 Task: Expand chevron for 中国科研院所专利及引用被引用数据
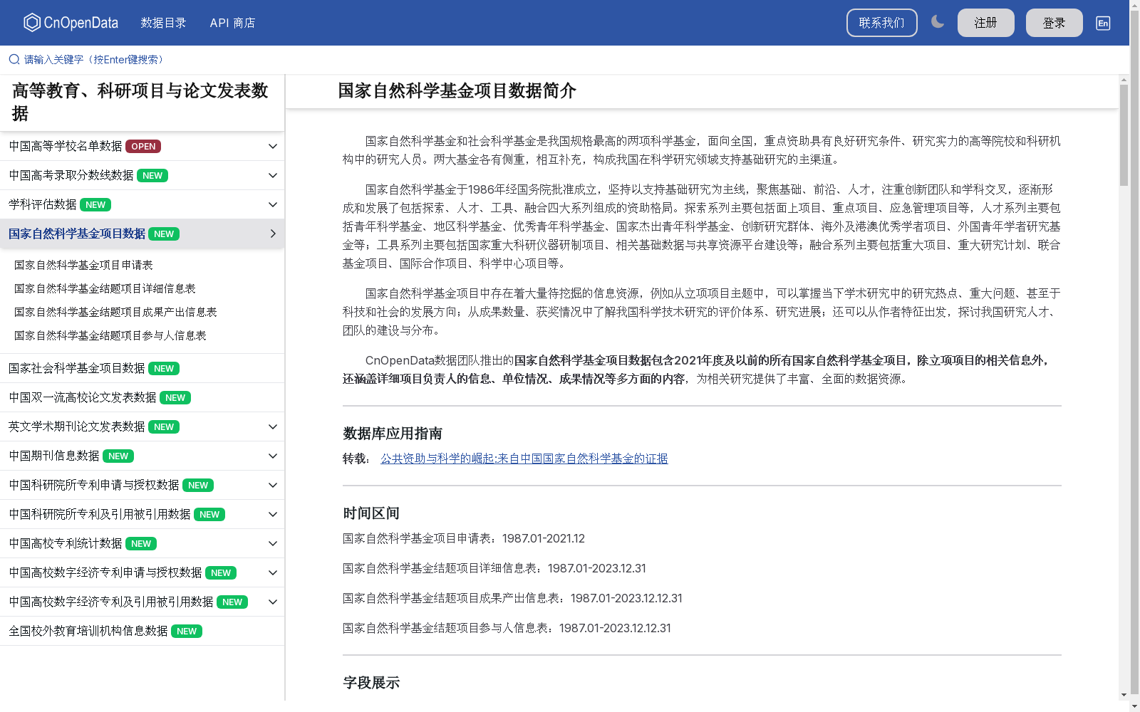[272, 514]
